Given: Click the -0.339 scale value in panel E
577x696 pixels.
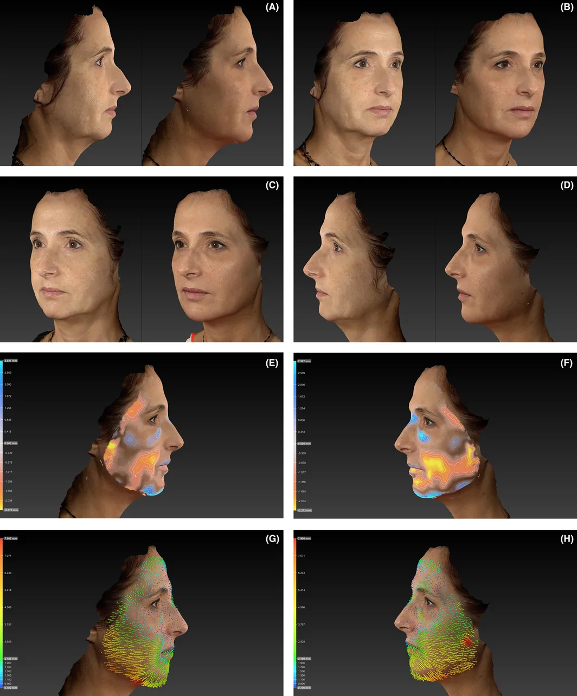Looking at the screenshot, I should (9, 453).
